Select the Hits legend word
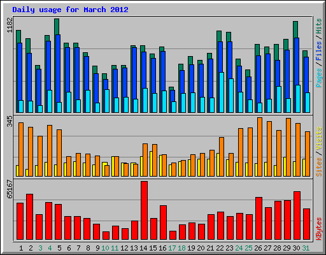The image size is (326, 255). point(319,26)
